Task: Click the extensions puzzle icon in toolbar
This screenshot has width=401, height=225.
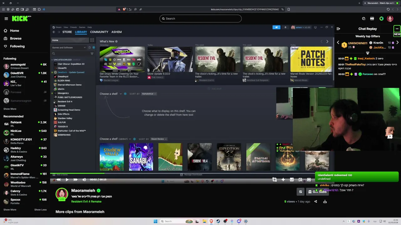Action: [39, 9]
